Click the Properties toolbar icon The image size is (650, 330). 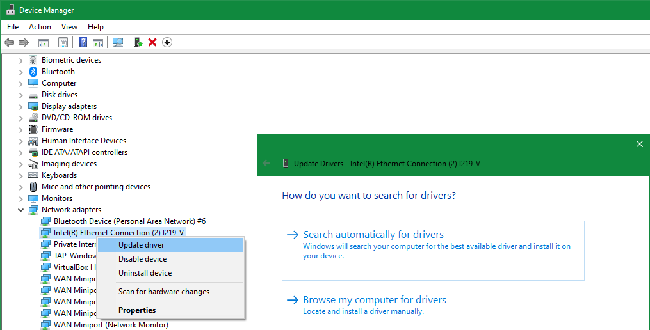(63, 42)
